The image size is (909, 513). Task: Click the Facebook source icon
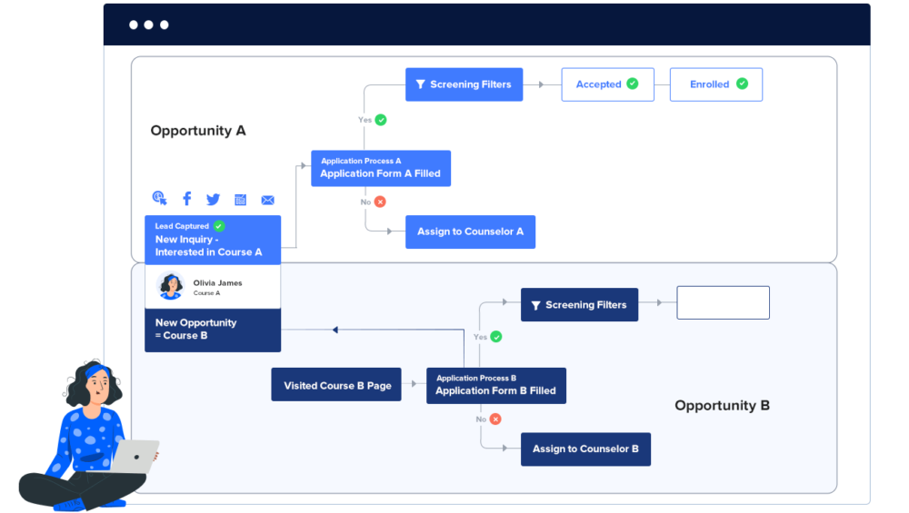click(x=187, y=199)
